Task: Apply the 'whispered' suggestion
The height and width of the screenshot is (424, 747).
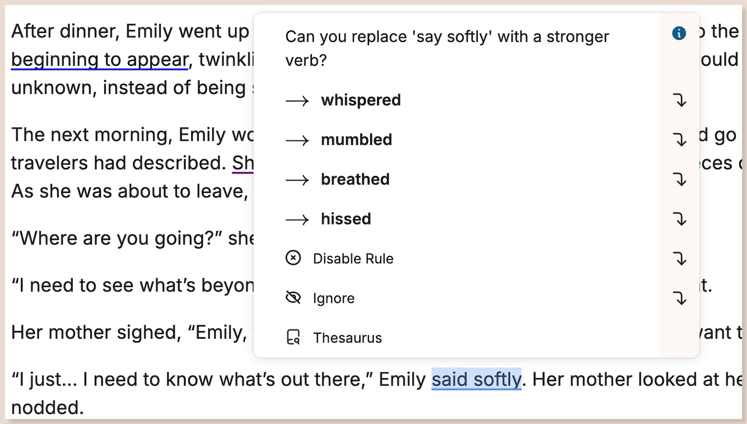Action: [x=361, y=100]
